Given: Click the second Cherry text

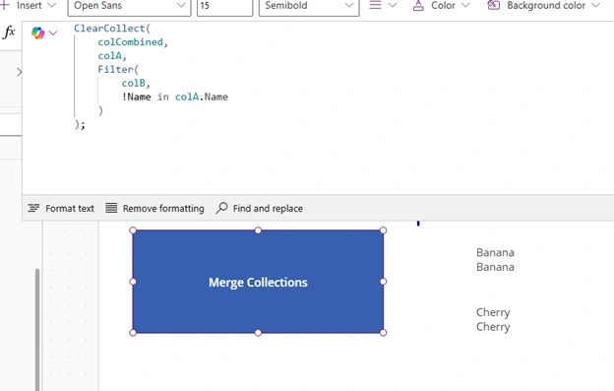Looking at the screenshot, I should point(493,327).
